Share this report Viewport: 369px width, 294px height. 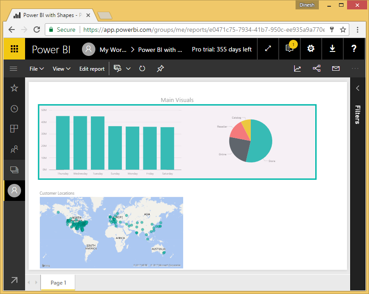pos(317,68)
